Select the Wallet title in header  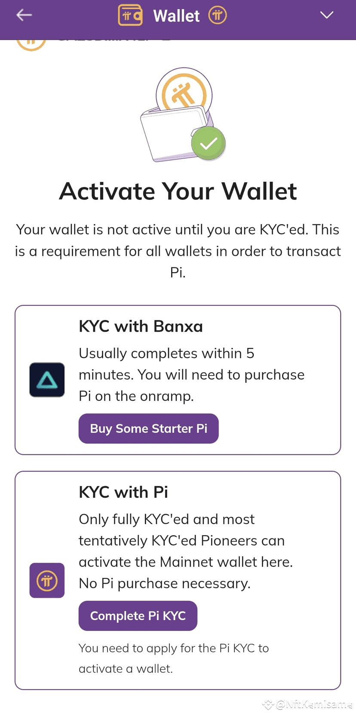pyautogui.click(x=176, y=16)
